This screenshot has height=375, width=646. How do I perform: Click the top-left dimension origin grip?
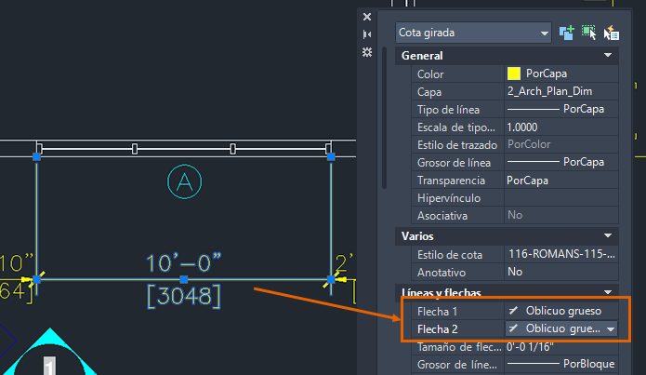click(x=36, y=156)
